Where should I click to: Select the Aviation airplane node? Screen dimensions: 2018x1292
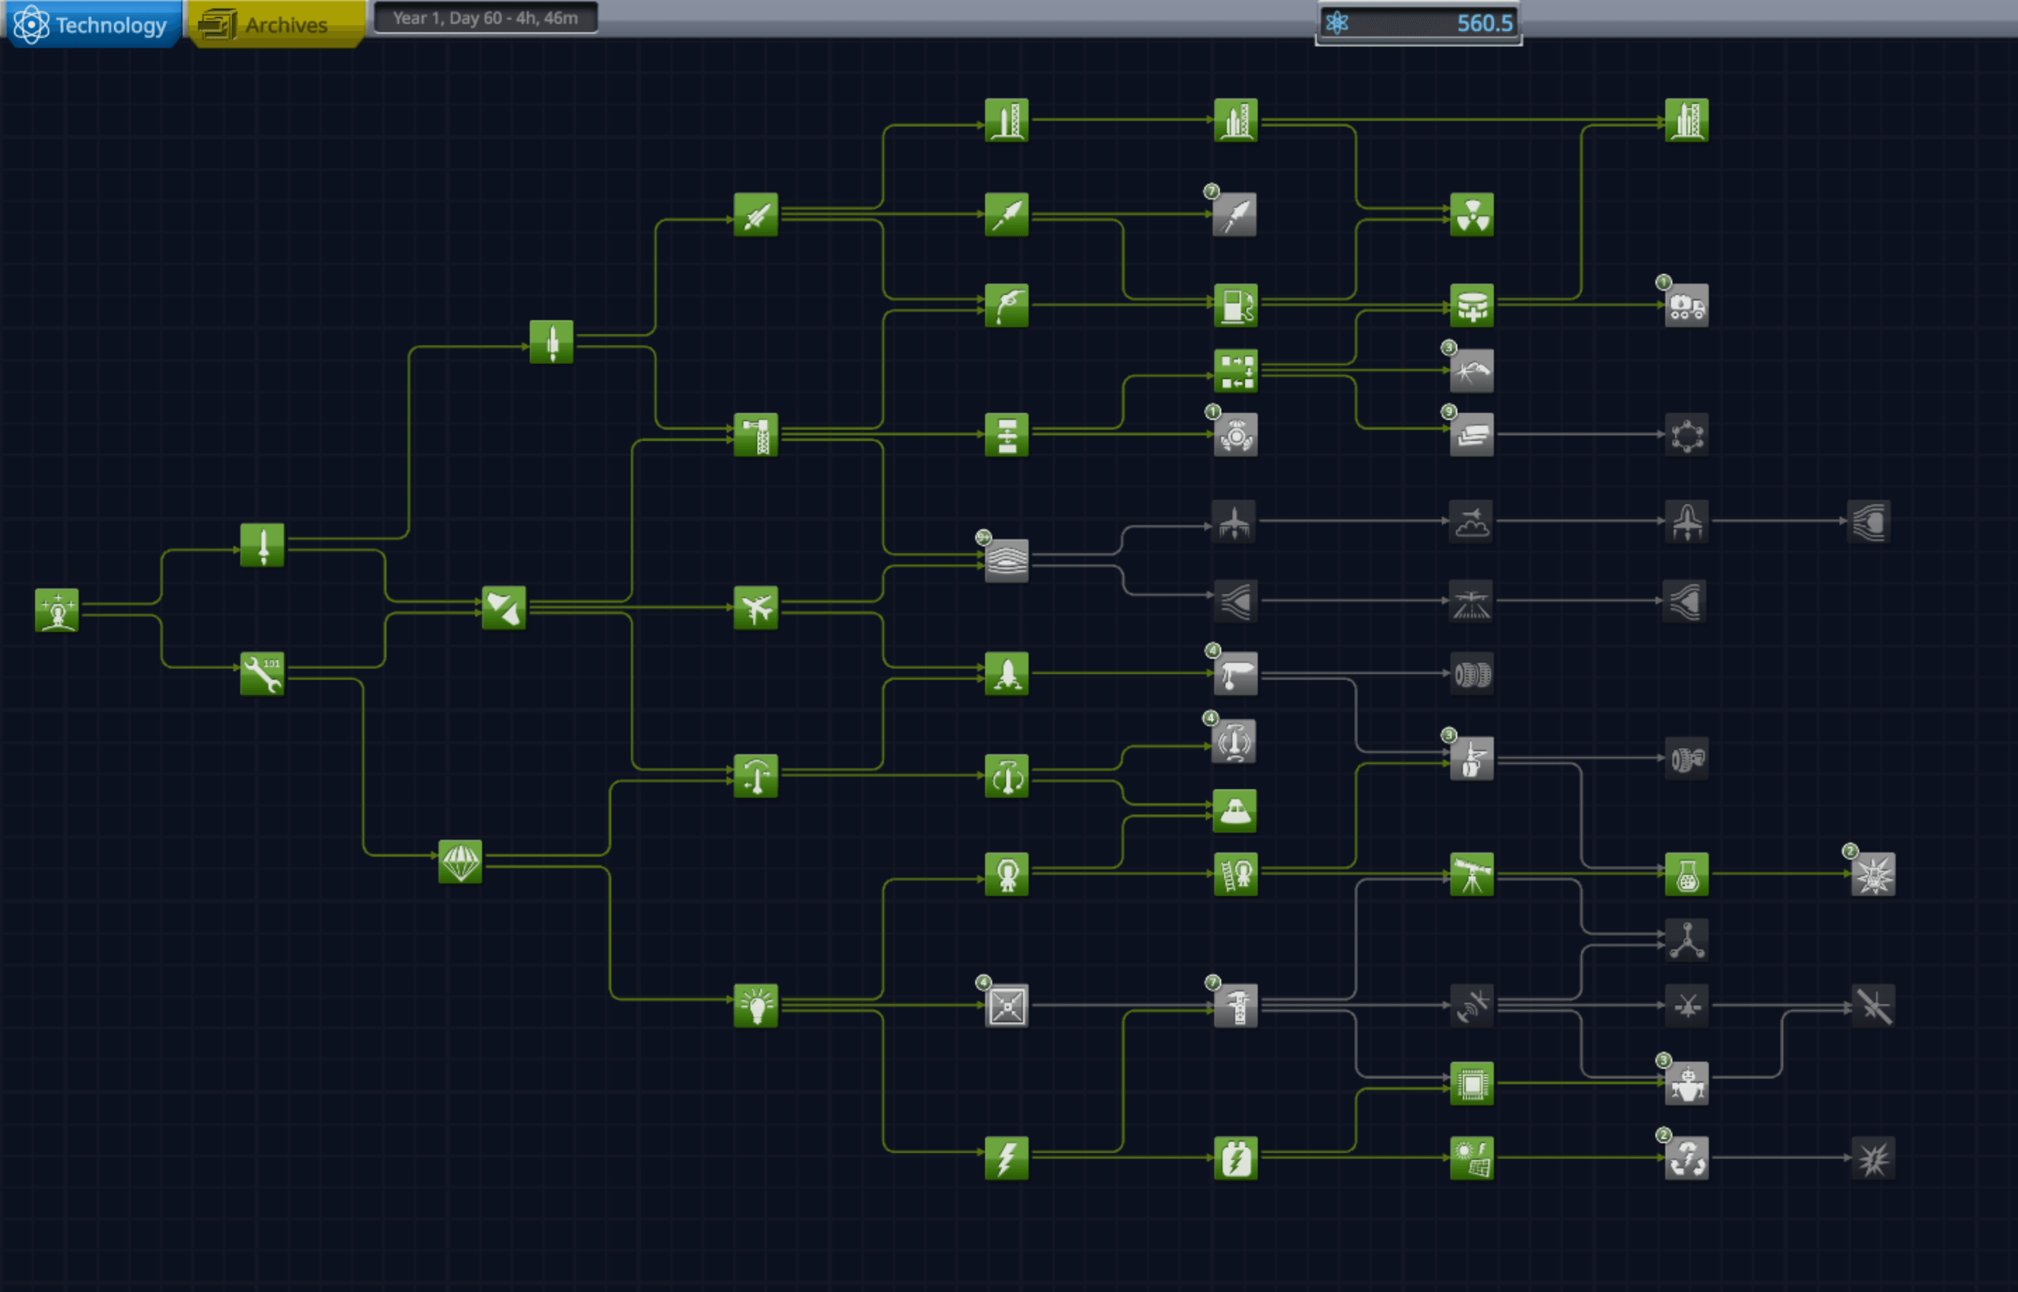click(755, 607)
